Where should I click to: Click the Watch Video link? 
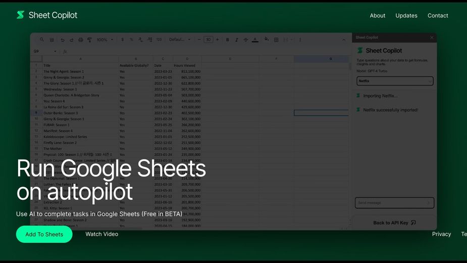point(101,234)
